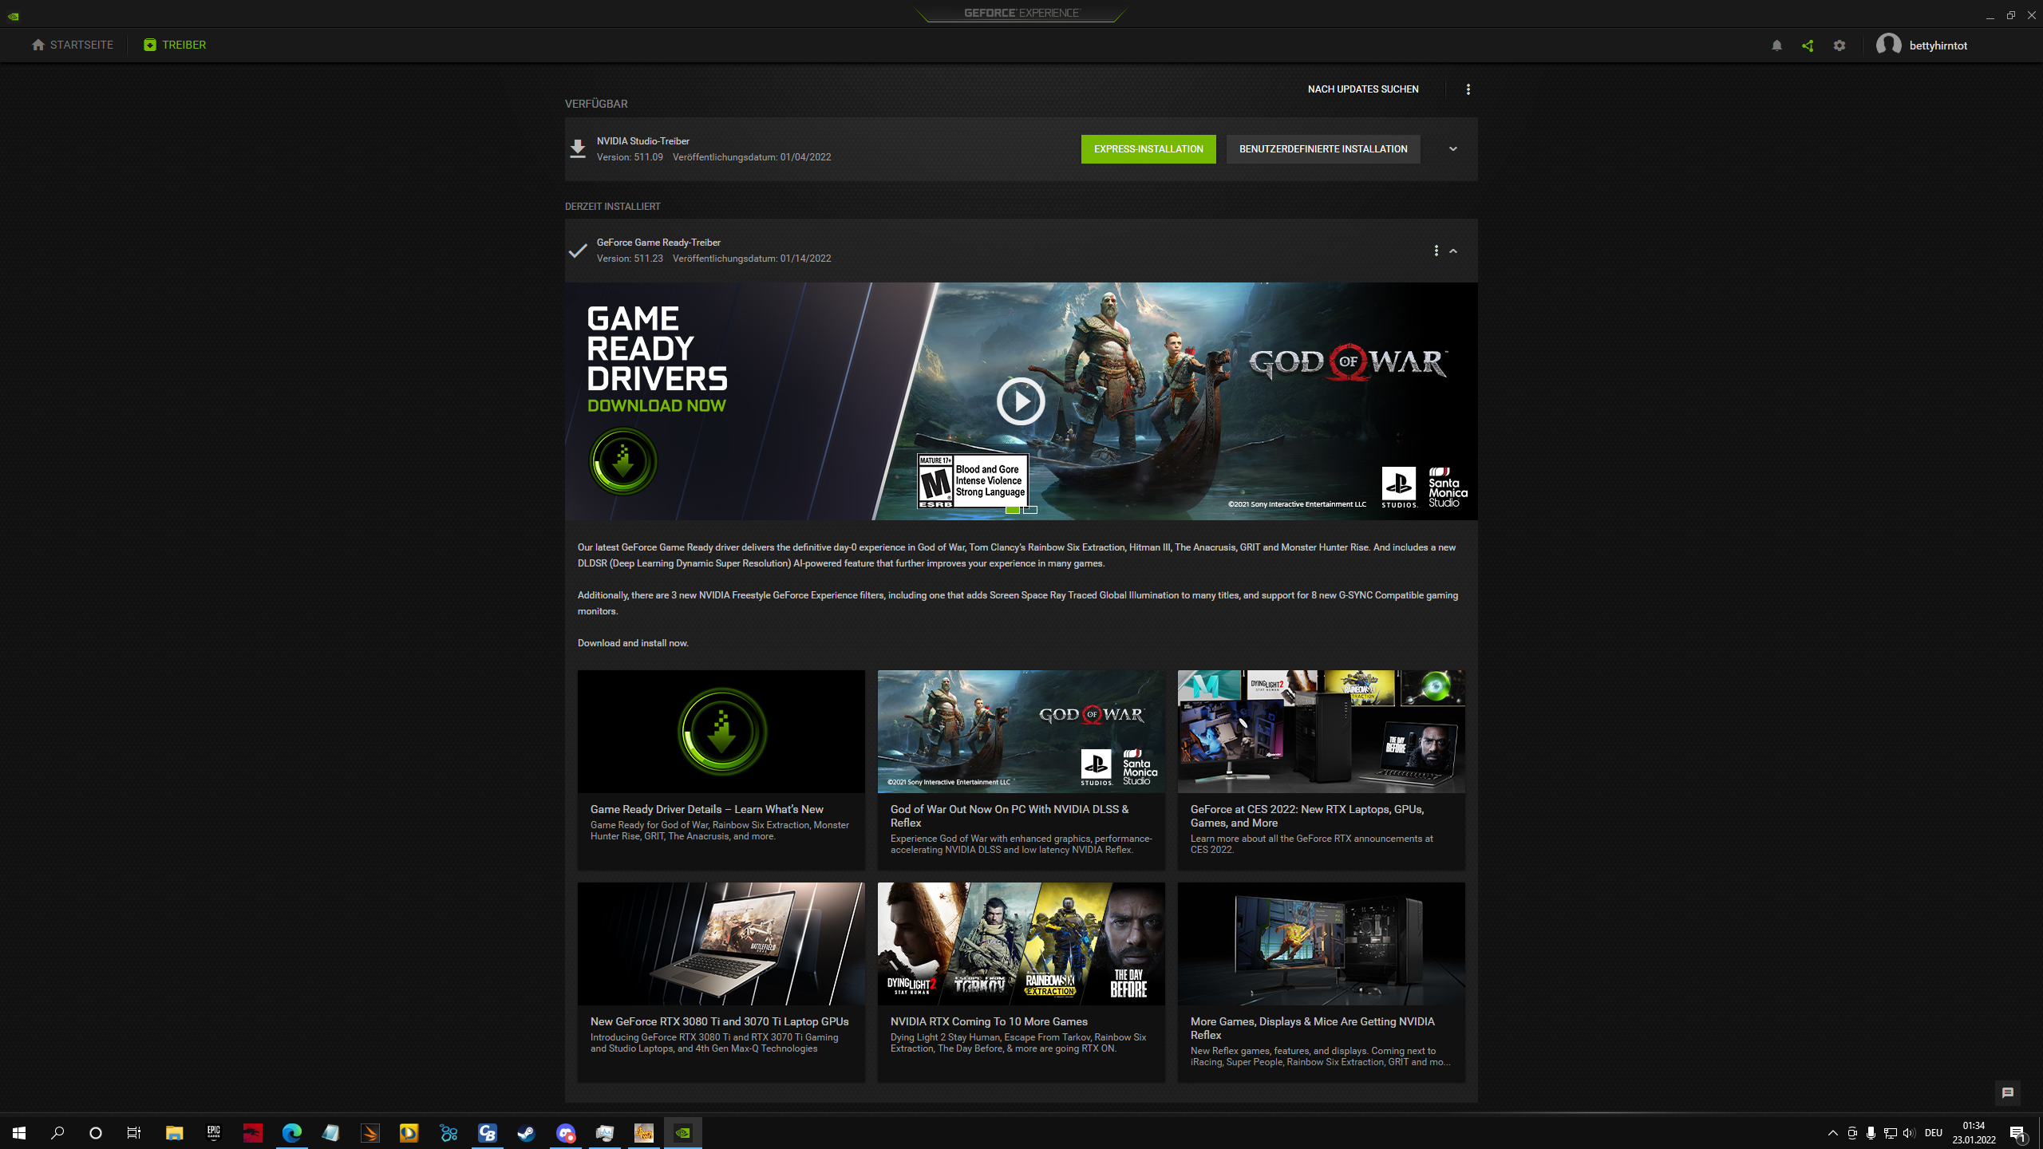Open the notifications bell icon
2043x1149 pixels.
coord(1776,45)
